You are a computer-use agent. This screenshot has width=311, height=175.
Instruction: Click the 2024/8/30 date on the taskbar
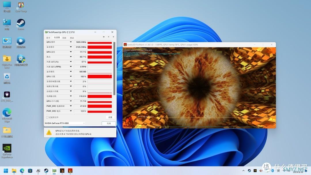tap(298, 172)
